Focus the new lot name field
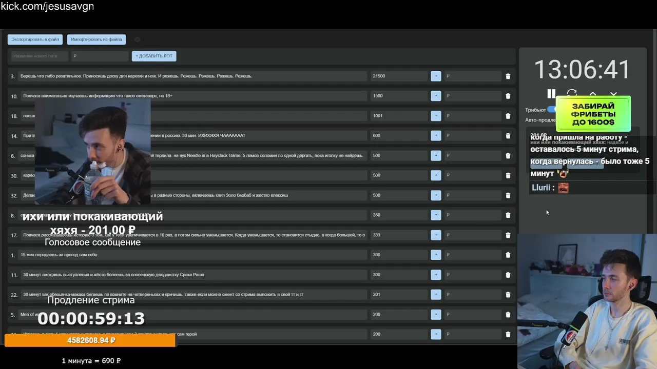Image resolution: width=657 pixels, height=369 pixels. point(40,56)
